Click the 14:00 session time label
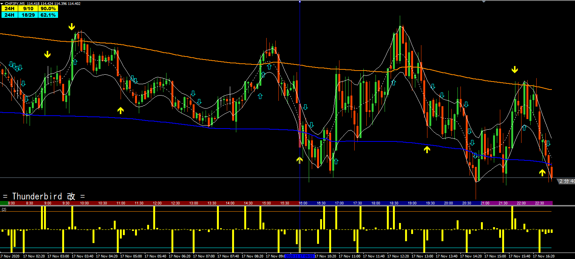This screenshot has height=259, width=575. click(x=230, y=203)
